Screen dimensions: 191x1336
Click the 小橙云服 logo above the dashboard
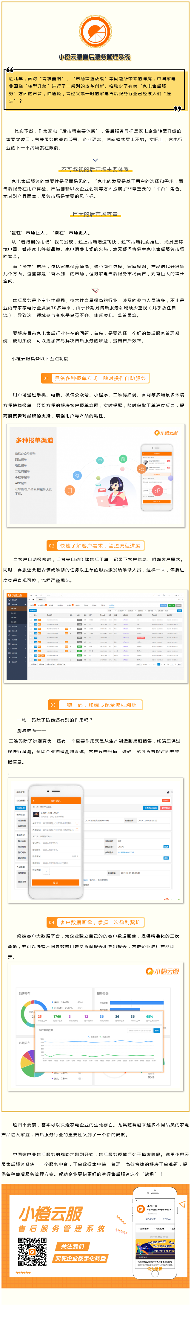[x=162, y=971]
